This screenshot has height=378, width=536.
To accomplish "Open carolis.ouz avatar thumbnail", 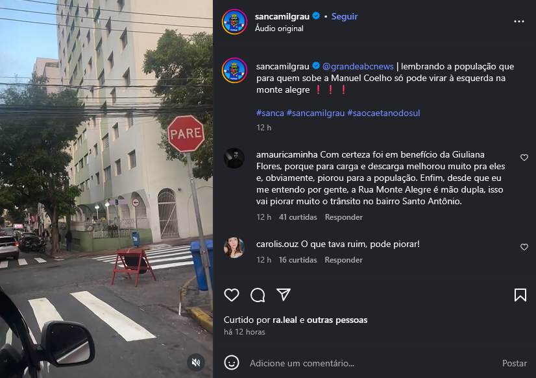I will [234, 248].
